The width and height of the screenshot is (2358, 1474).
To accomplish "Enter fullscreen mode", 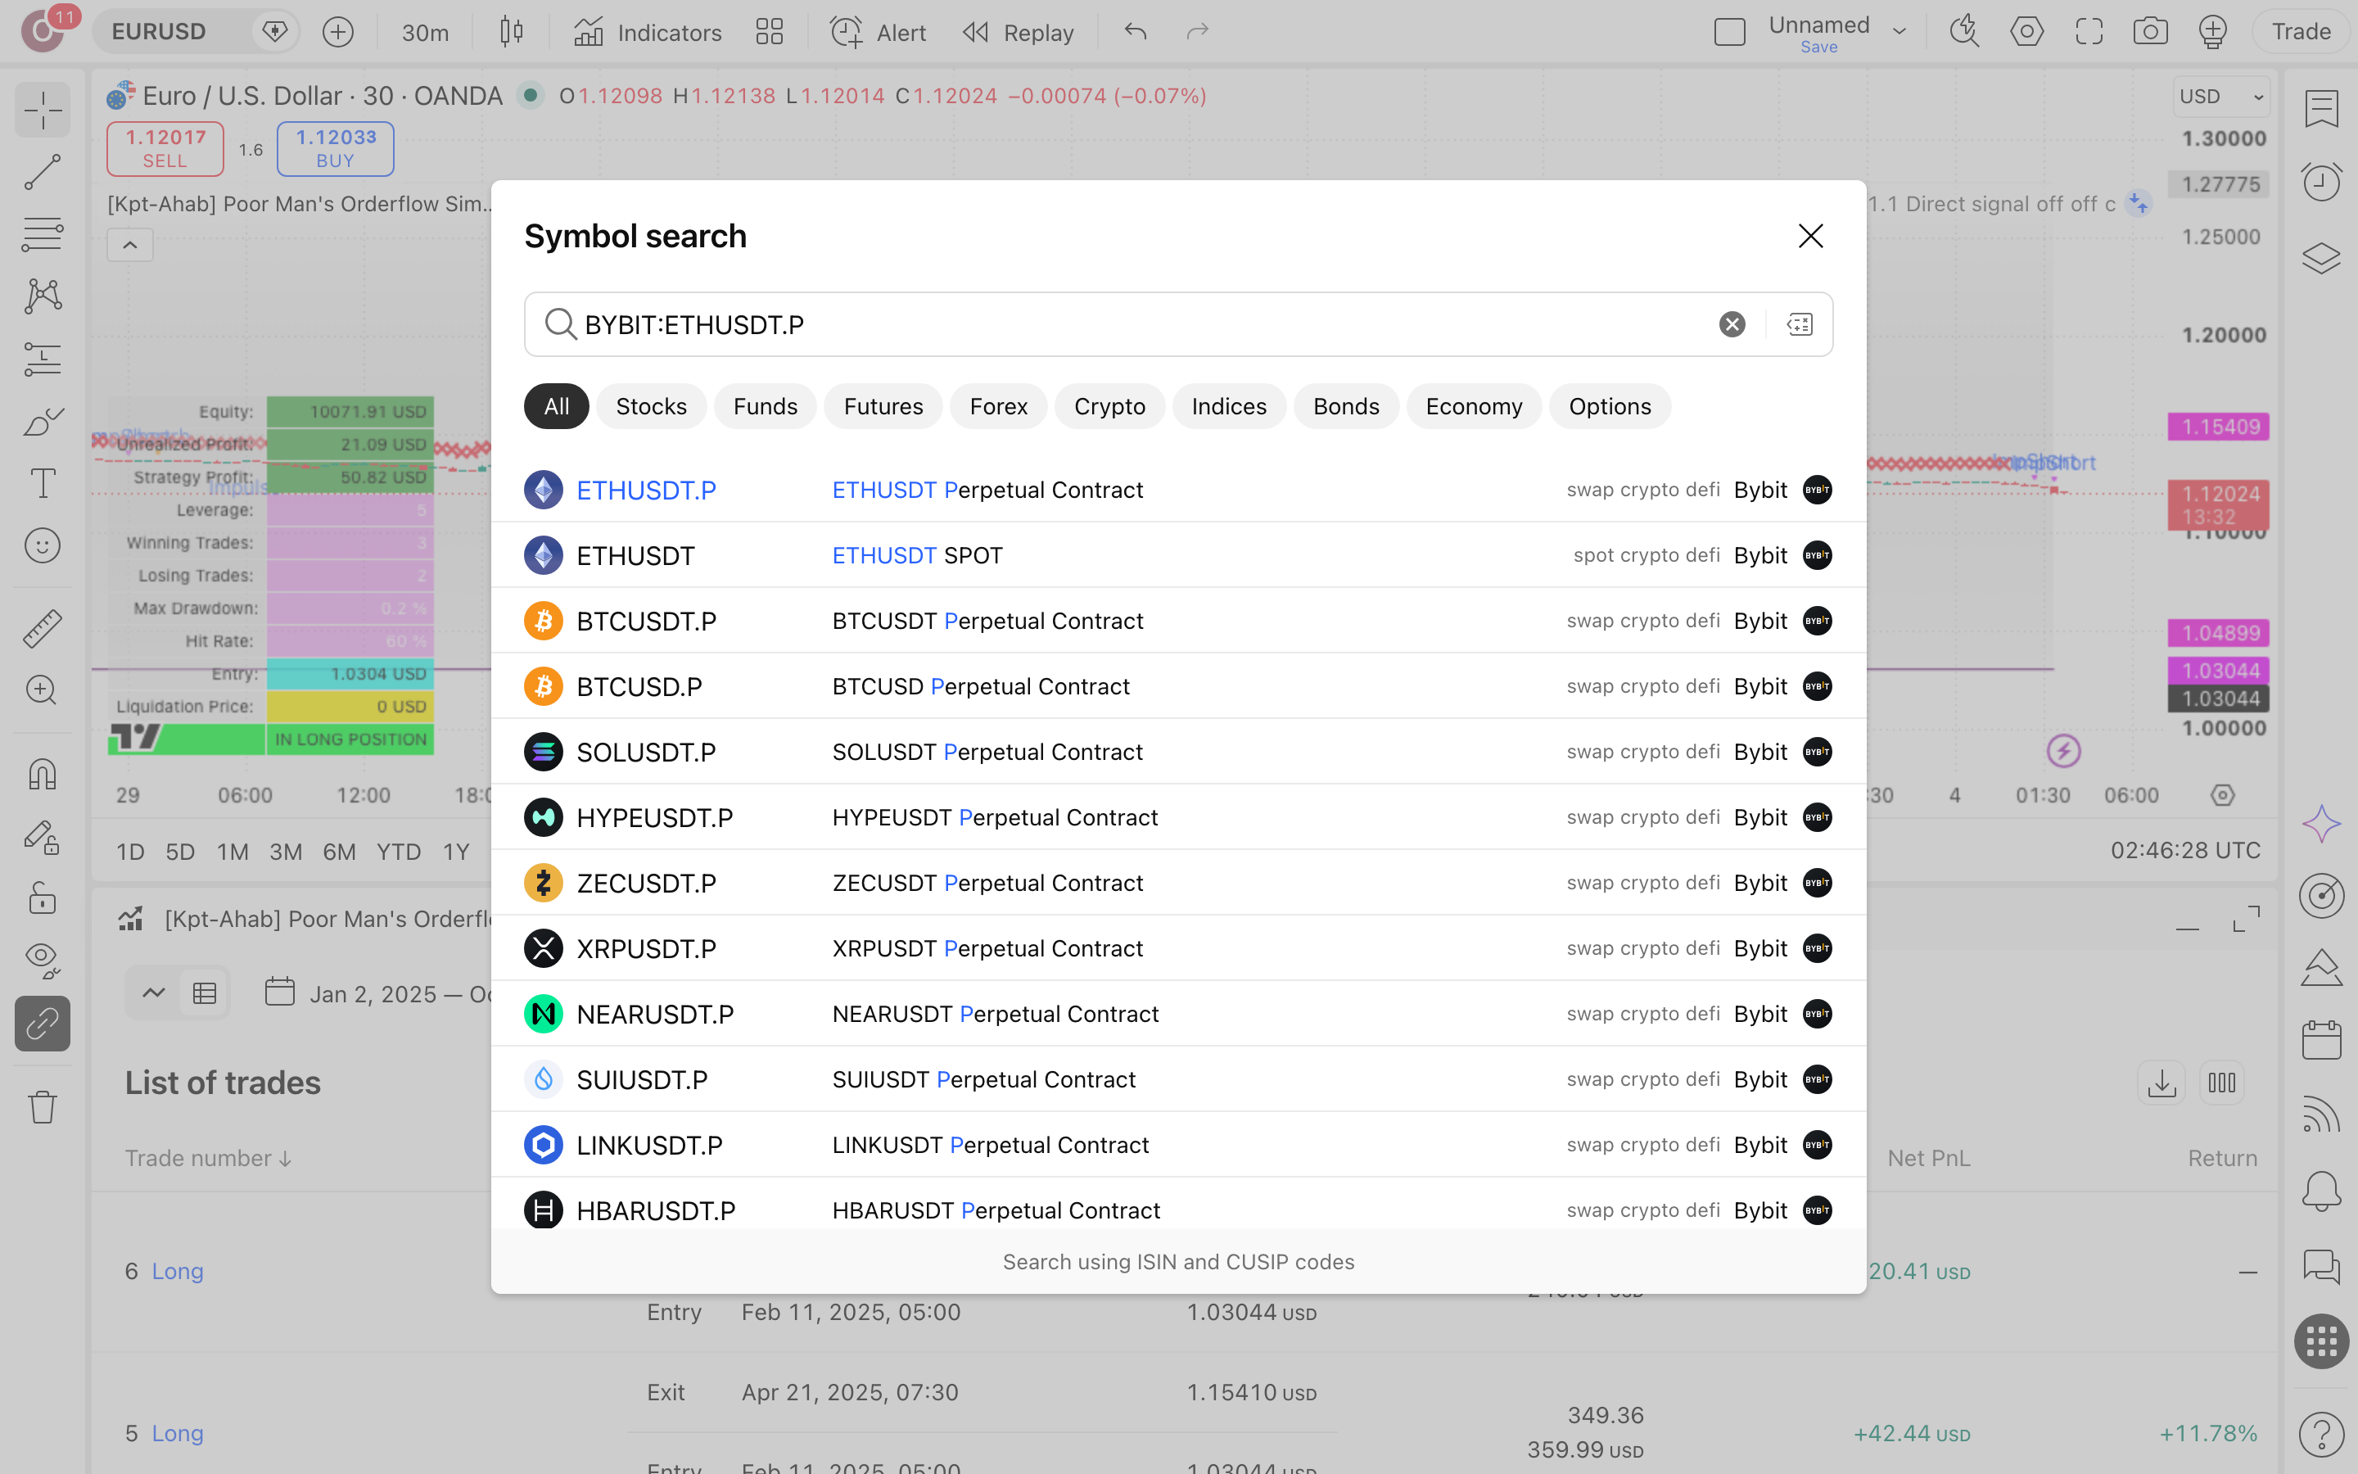I will click(2089, 32).
